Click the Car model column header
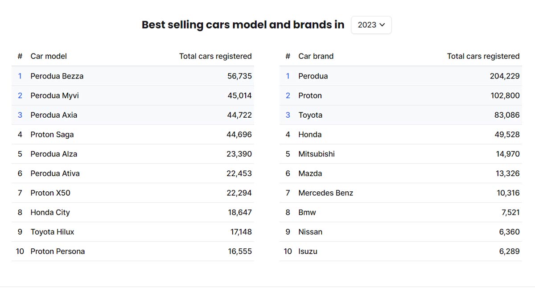 click(x=49, y=56)
